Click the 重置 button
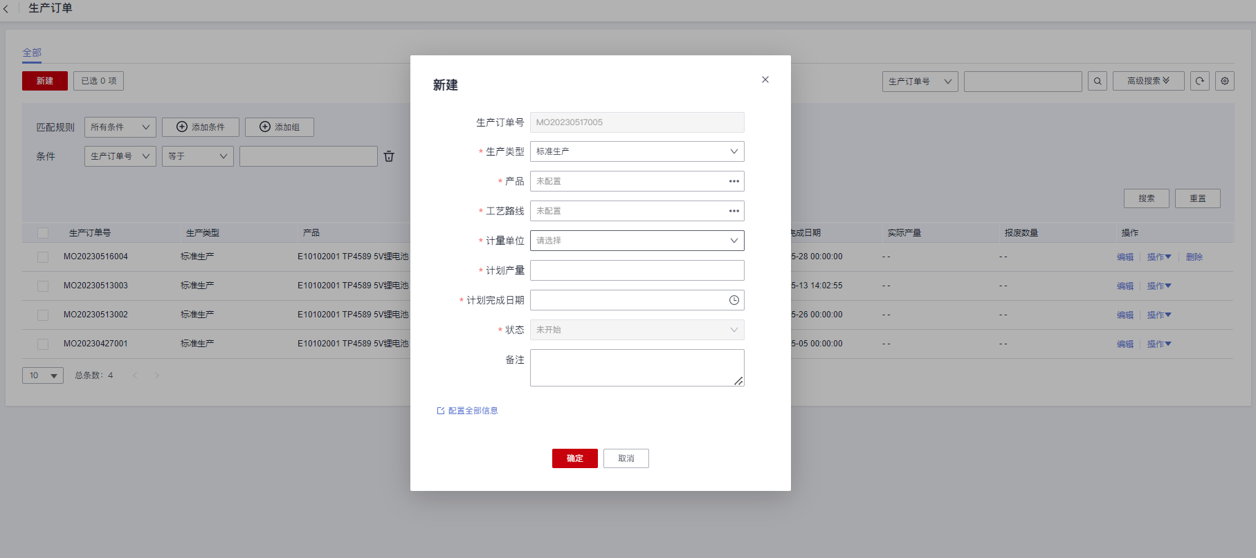 pos(1198,198)
